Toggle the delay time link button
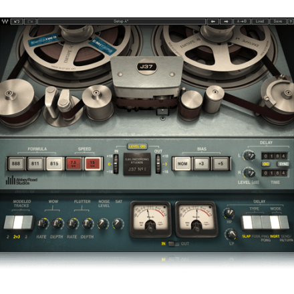 pos(266,164)
